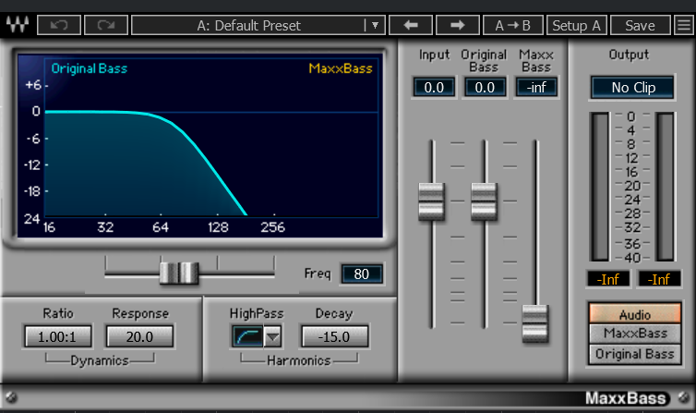Open the hamburger menu icon

pos(684,25)
